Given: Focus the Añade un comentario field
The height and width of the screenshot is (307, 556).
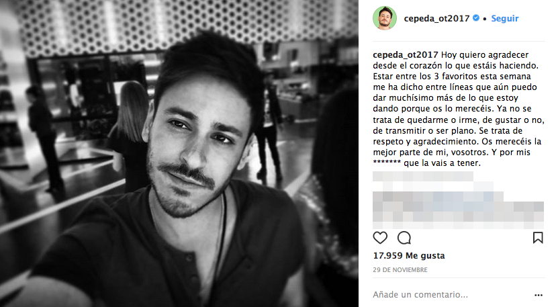Looking at the screenshot, I should point(451,295).
